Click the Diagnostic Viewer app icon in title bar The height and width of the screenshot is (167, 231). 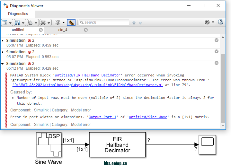point(6,5)
